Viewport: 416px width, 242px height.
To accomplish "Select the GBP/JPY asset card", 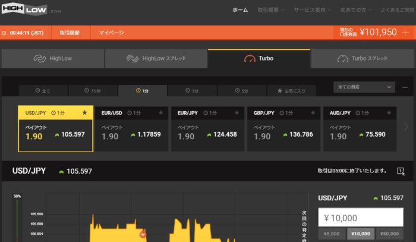I will pyautogui.click(x=283, y=128).
